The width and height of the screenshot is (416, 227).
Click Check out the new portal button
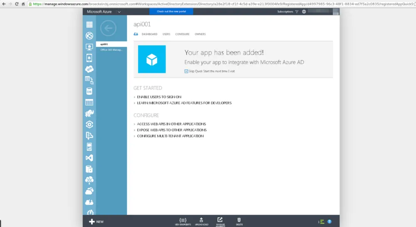(x=171, y=11)
